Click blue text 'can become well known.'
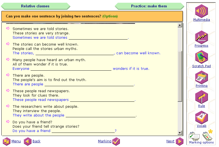The height and width of the screenshot is (147, 219). tap(139, 53)
